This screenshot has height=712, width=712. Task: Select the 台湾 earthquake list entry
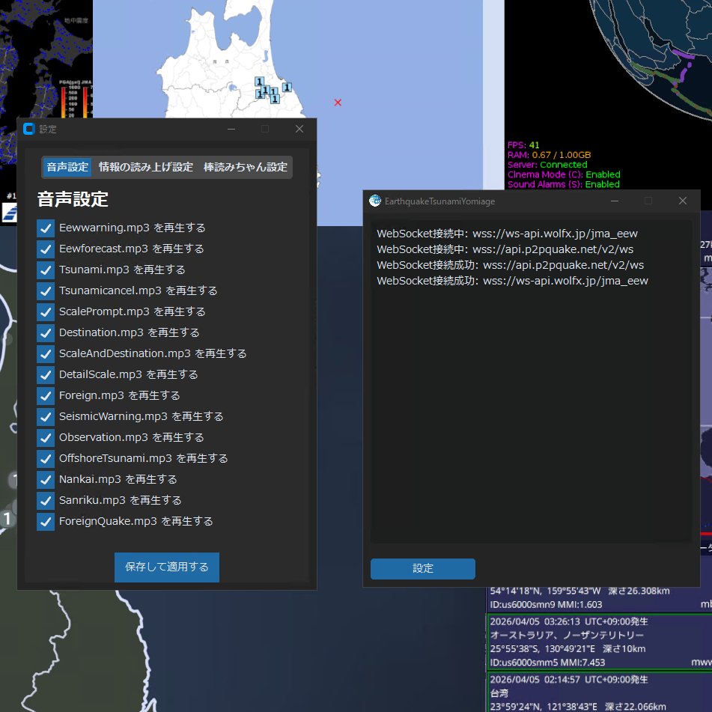(600, 693)
